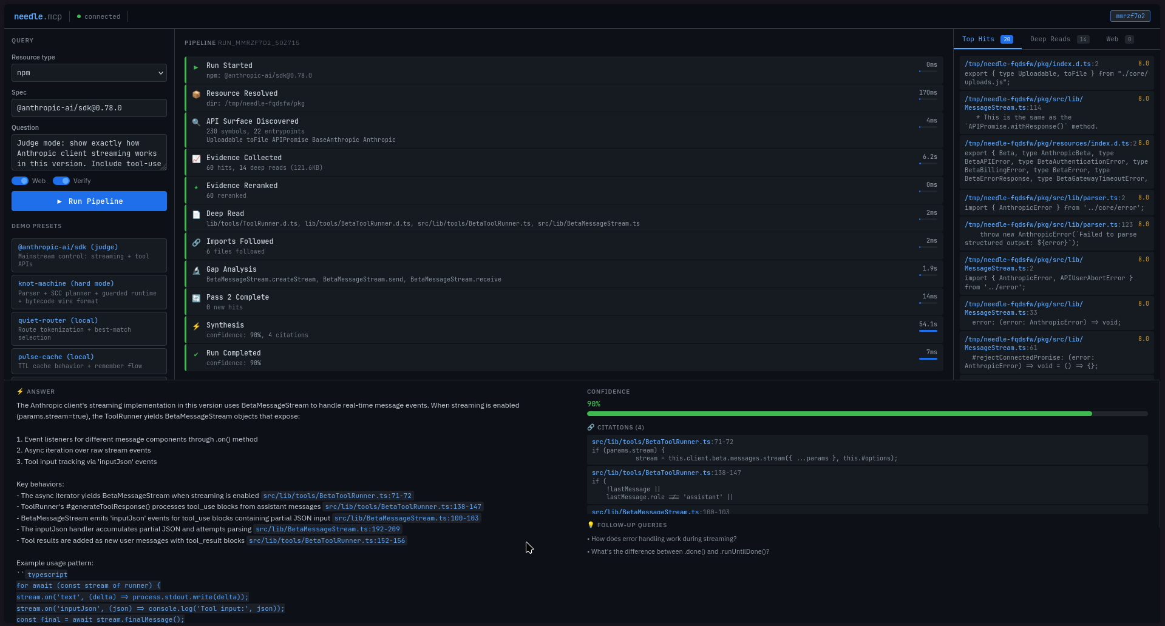Click the Citations link icon
Screen dimensions: 1165x626
[591, 428]
